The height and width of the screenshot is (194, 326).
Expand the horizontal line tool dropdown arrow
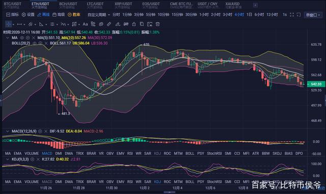tap(24, 25)
